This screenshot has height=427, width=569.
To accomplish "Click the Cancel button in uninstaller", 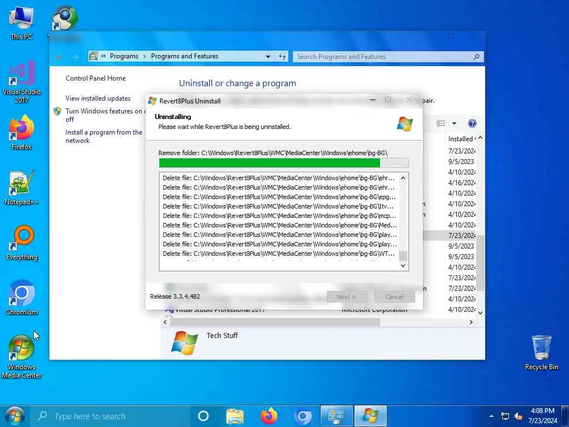I will coord(395,297).
